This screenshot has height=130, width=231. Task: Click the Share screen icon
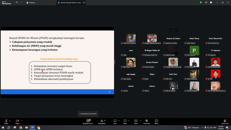click(136, 121)
